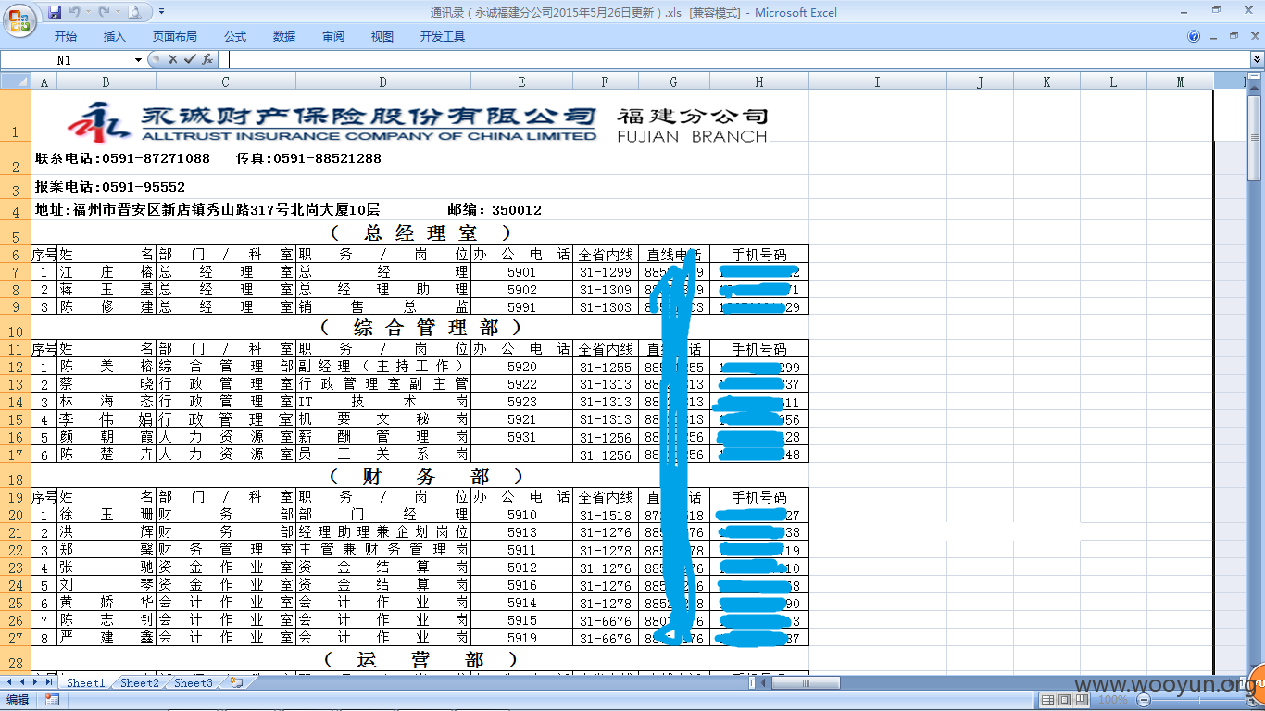Cancel the entry with the X icon
Image resolution: width=1265 pixels, height=711 pixels.
click(x=172, y=59)
